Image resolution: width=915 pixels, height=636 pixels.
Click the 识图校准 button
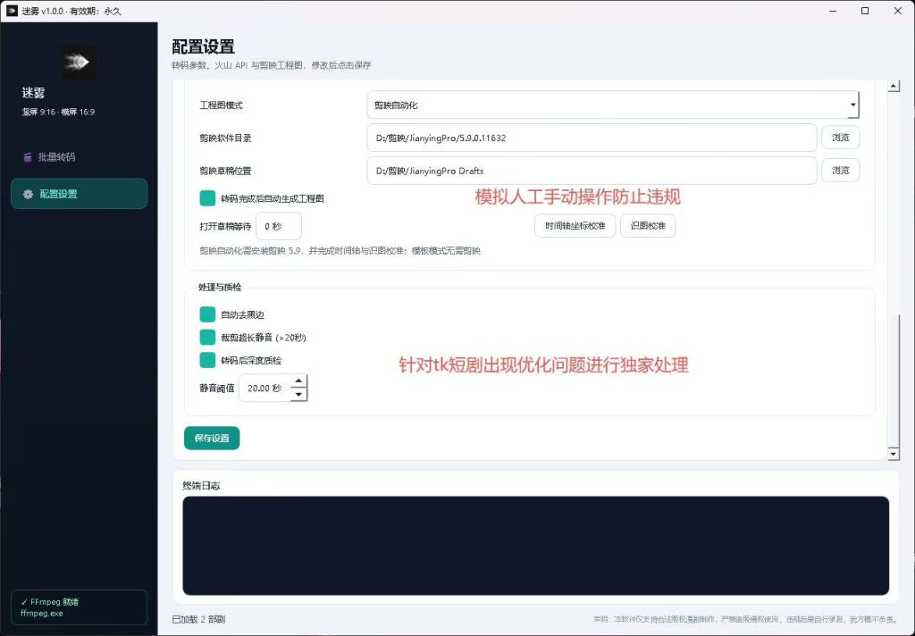(648, 226)
